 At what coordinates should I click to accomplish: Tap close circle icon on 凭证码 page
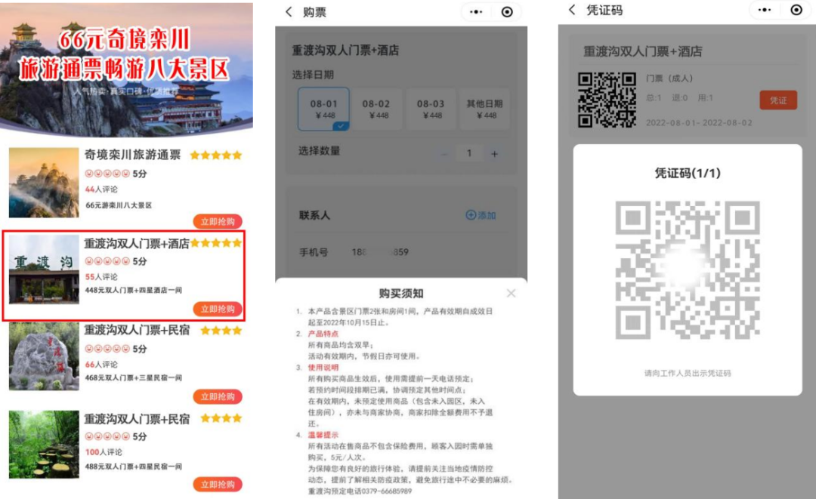[796, 10]
